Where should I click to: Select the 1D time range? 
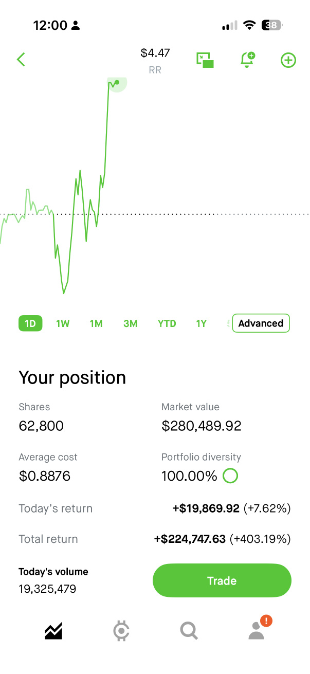coord(30,323)
